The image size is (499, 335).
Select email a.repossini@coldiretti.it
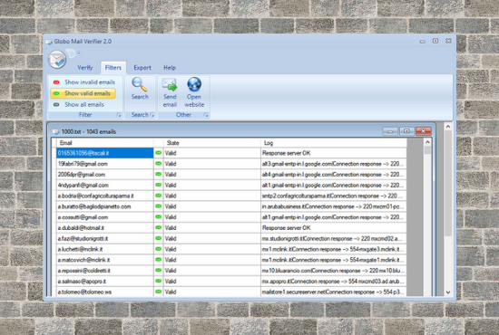pyautogui.click(x=105, y=271)
